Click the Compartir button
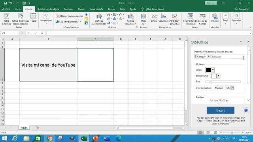Screen dimensions: 253x142 242,9
